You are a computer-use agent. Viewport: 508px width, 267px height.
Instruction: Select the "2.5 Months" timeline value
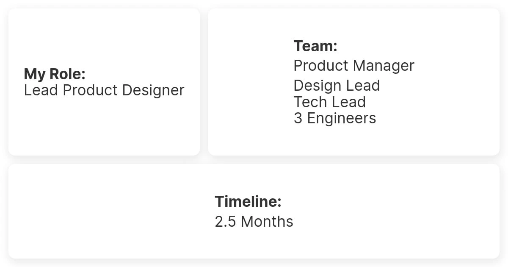254,222
